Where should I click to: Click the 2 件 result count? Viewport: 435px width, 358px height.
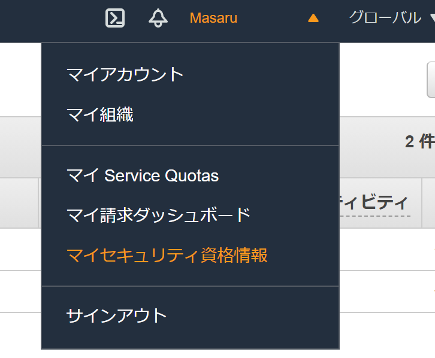pos(419,141)
